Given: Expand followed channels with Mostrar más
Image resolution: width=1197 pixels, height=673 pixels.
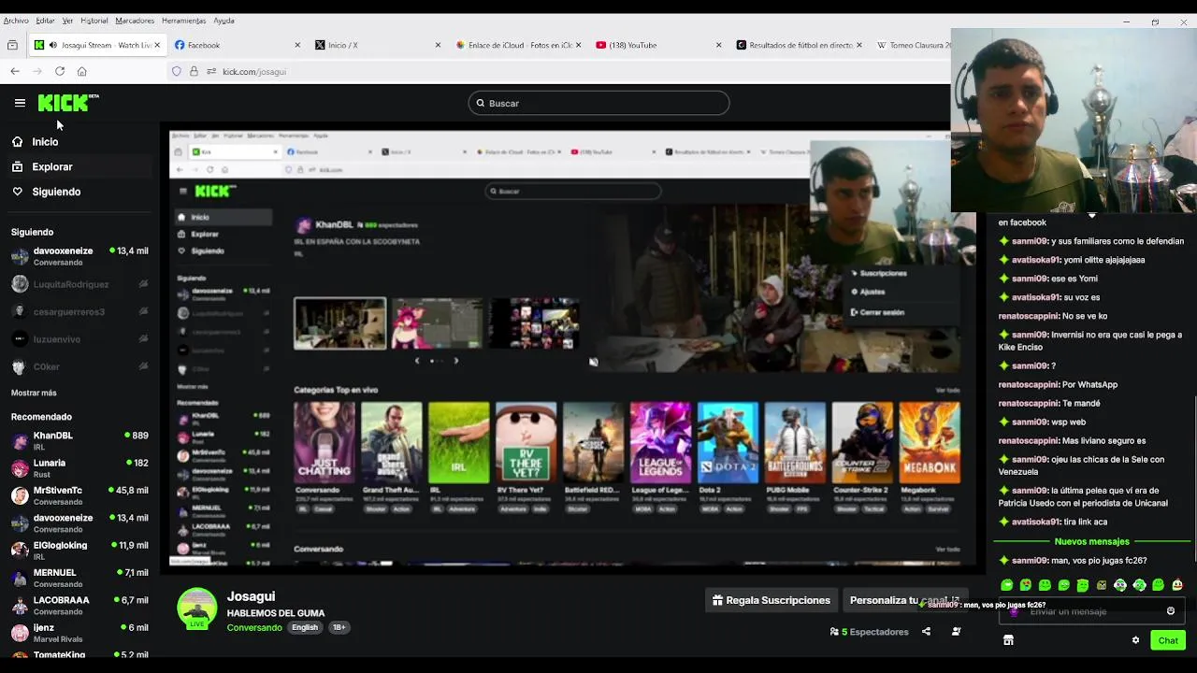Looking at the screenshot, I should pos(34,393).
